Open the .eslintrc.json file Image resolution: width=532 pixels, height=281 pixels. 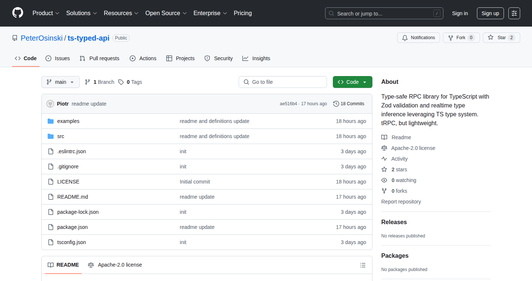(72, 151)
